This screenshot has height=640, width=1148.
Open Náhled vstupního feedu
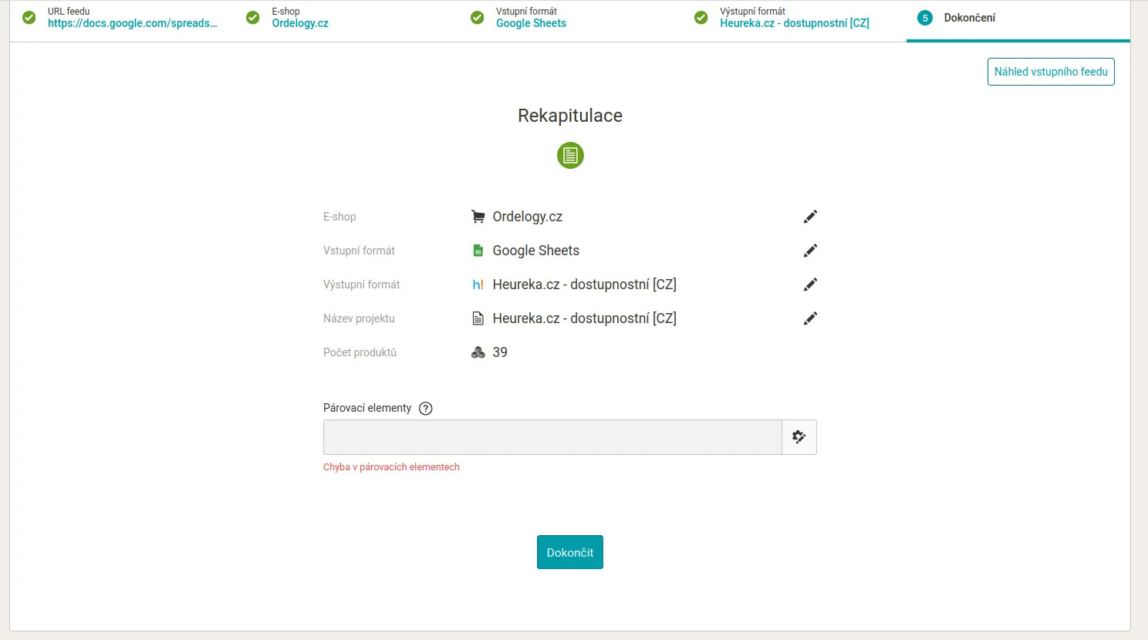tap(1051, 72)
